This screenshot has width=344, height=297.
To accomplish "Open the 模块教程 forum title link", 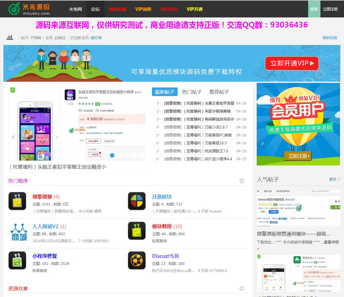I will coord(162,226).
